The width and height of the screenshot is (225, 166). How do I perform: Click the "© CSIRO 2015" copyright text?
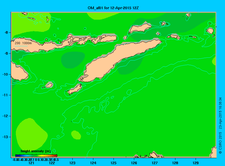[x=220, y=143]
